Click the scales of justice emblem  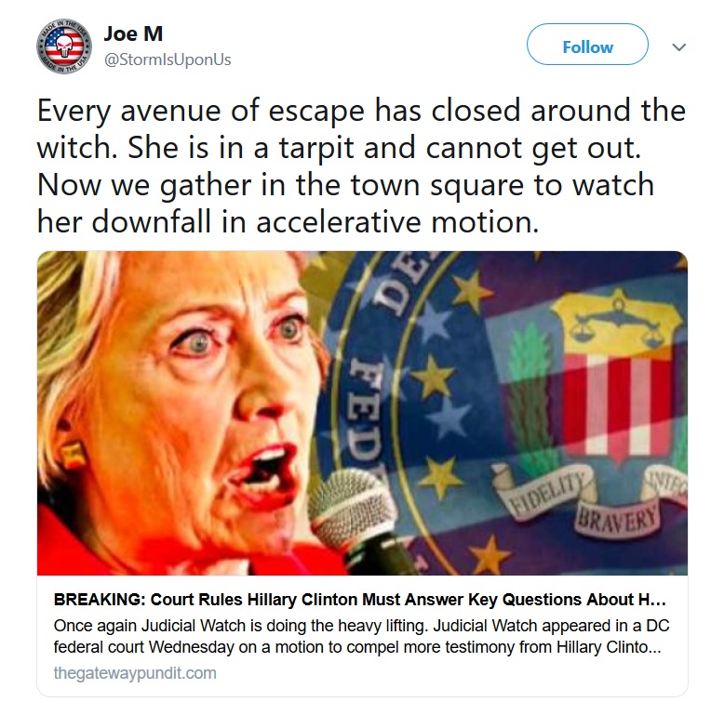(x=616, y=322)
